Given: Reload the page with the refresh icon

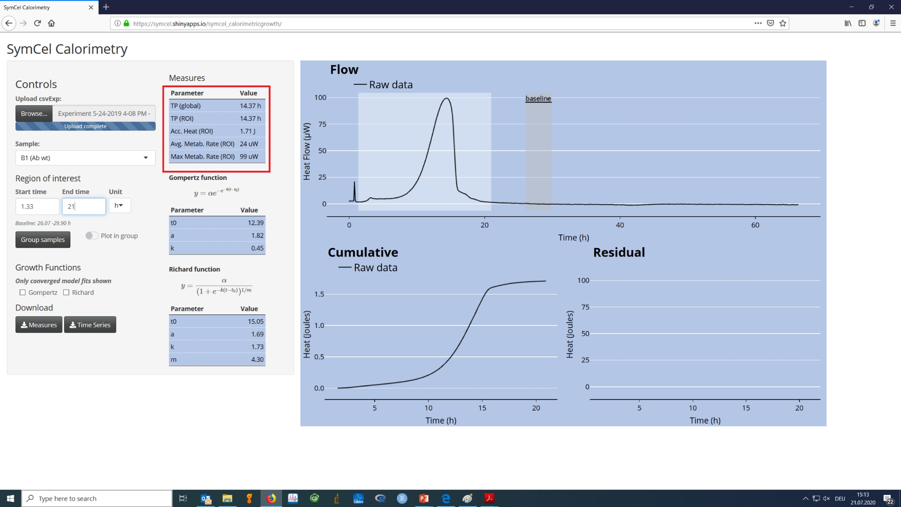Looking at the screenshot, I should [37, 23].
